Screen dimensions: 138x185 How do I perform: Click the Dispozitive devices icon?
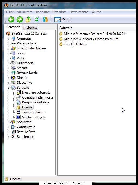[13, 83]
